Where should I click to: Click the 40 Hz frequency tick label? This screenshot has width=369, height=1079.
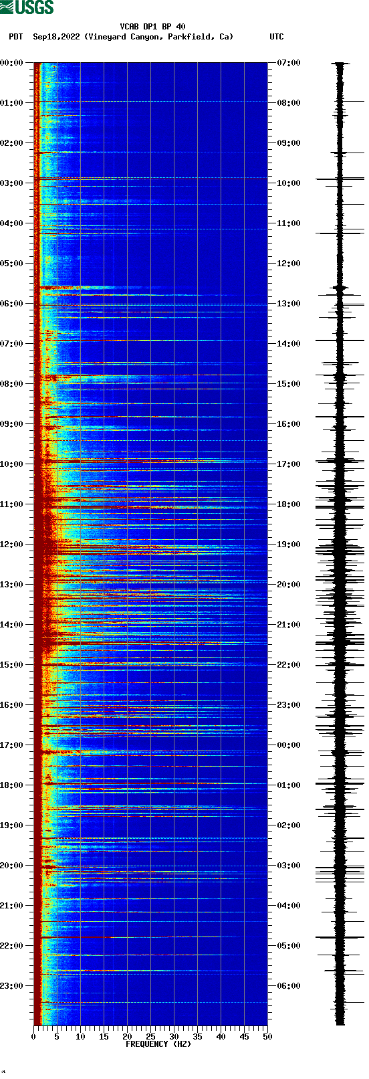pos(221,1037)
